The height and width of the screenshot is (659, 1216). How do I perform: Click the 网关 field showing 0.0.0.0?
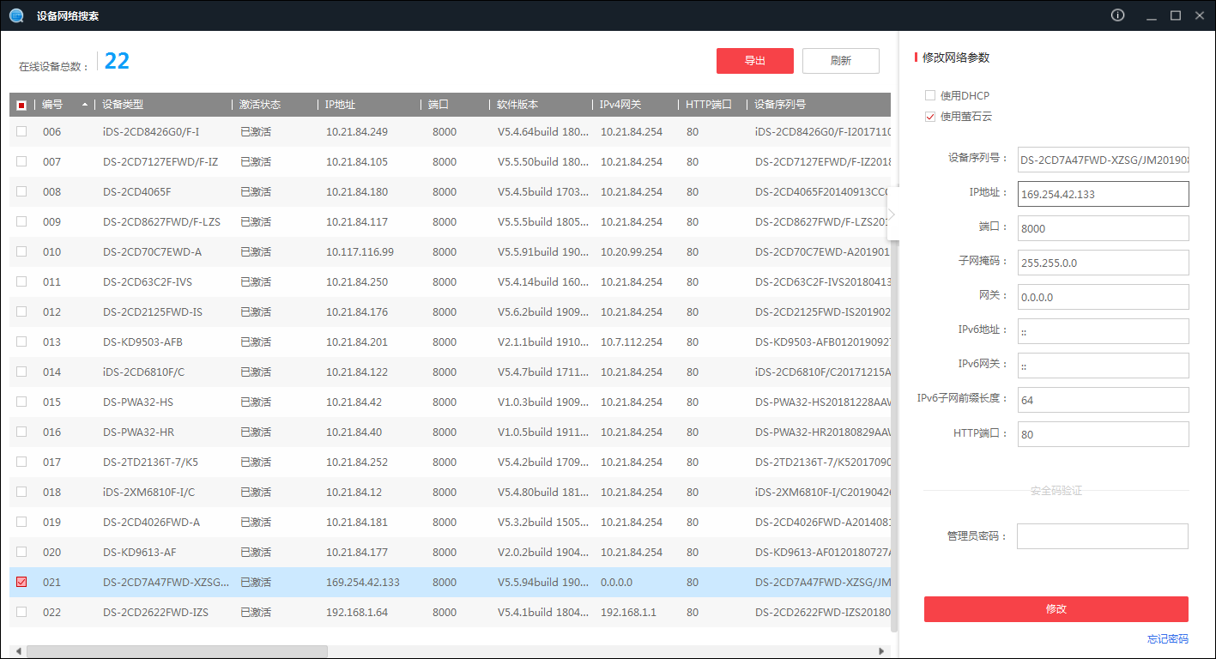(1103, 297)
